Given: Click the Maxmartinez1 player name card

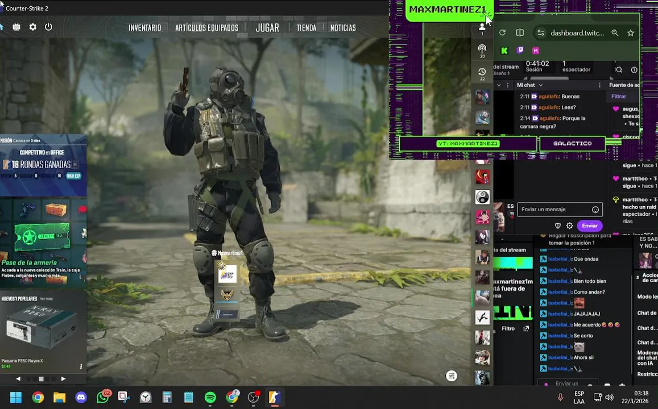Looking at the screenshot, I should (227, 253).
